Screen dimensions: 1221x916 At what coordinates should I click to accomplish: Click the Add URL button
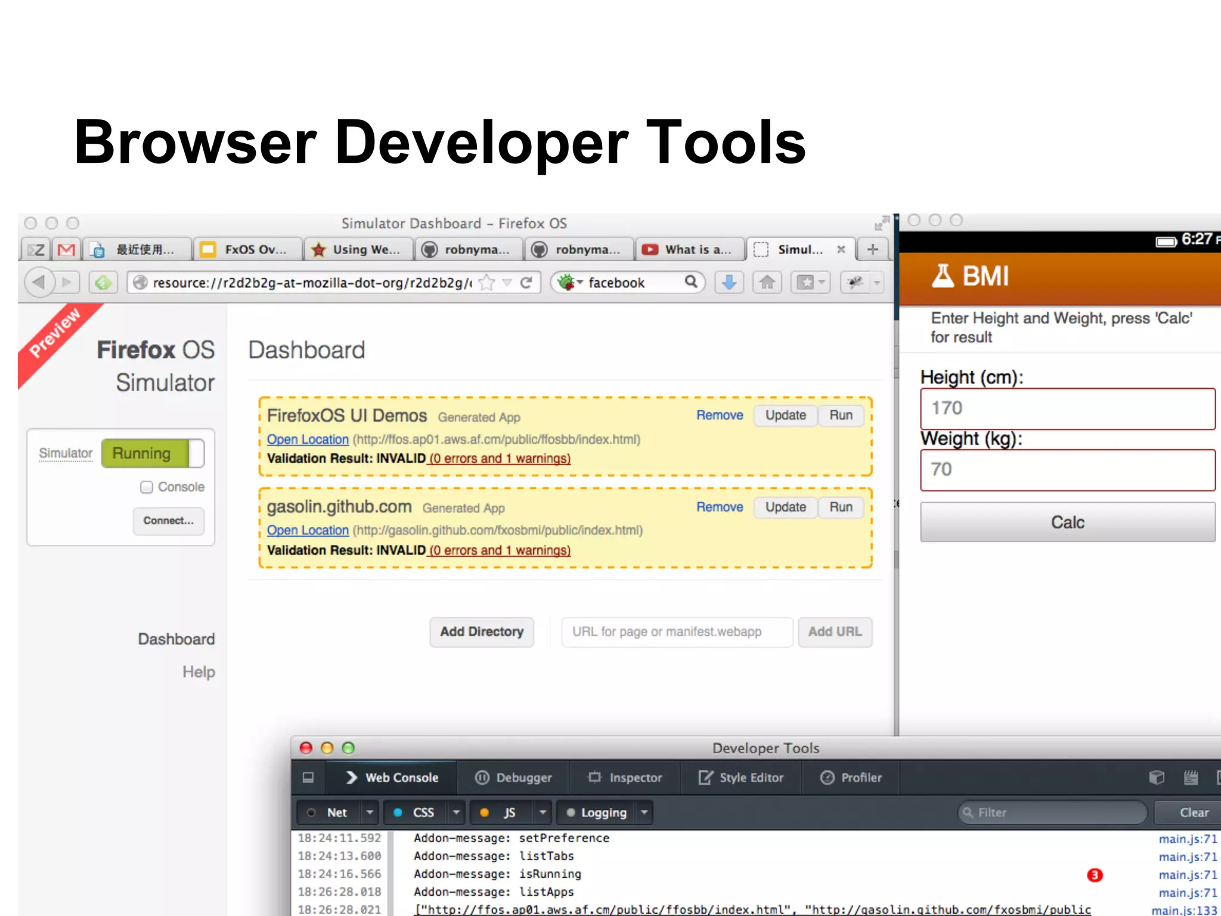pyautogui.click(x=835, y=632)
